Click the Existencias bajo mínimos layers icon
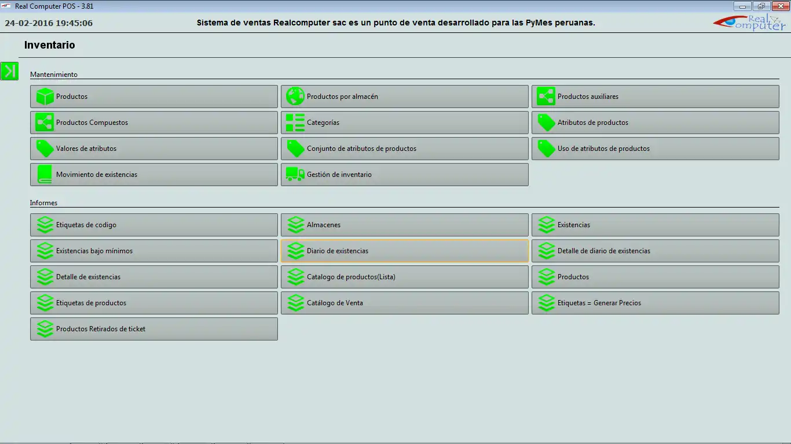The image size is (791, 444). coord(45,251)
